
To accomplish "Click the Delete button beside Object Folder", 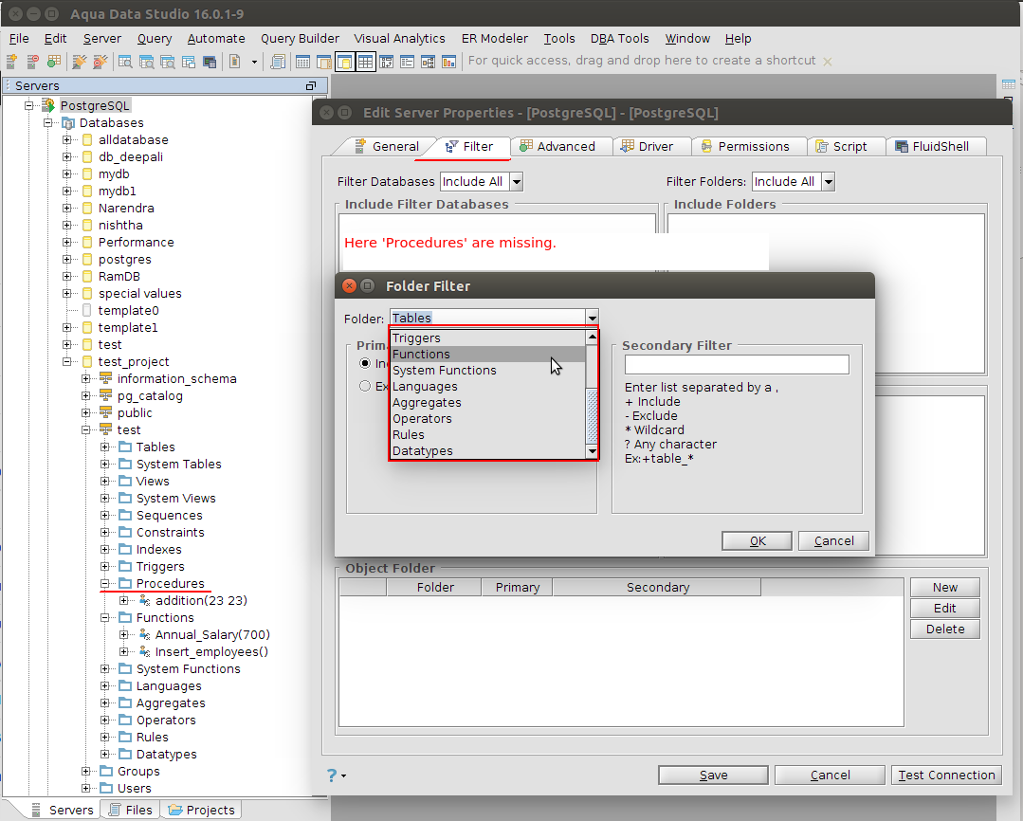I will (944, 629).
